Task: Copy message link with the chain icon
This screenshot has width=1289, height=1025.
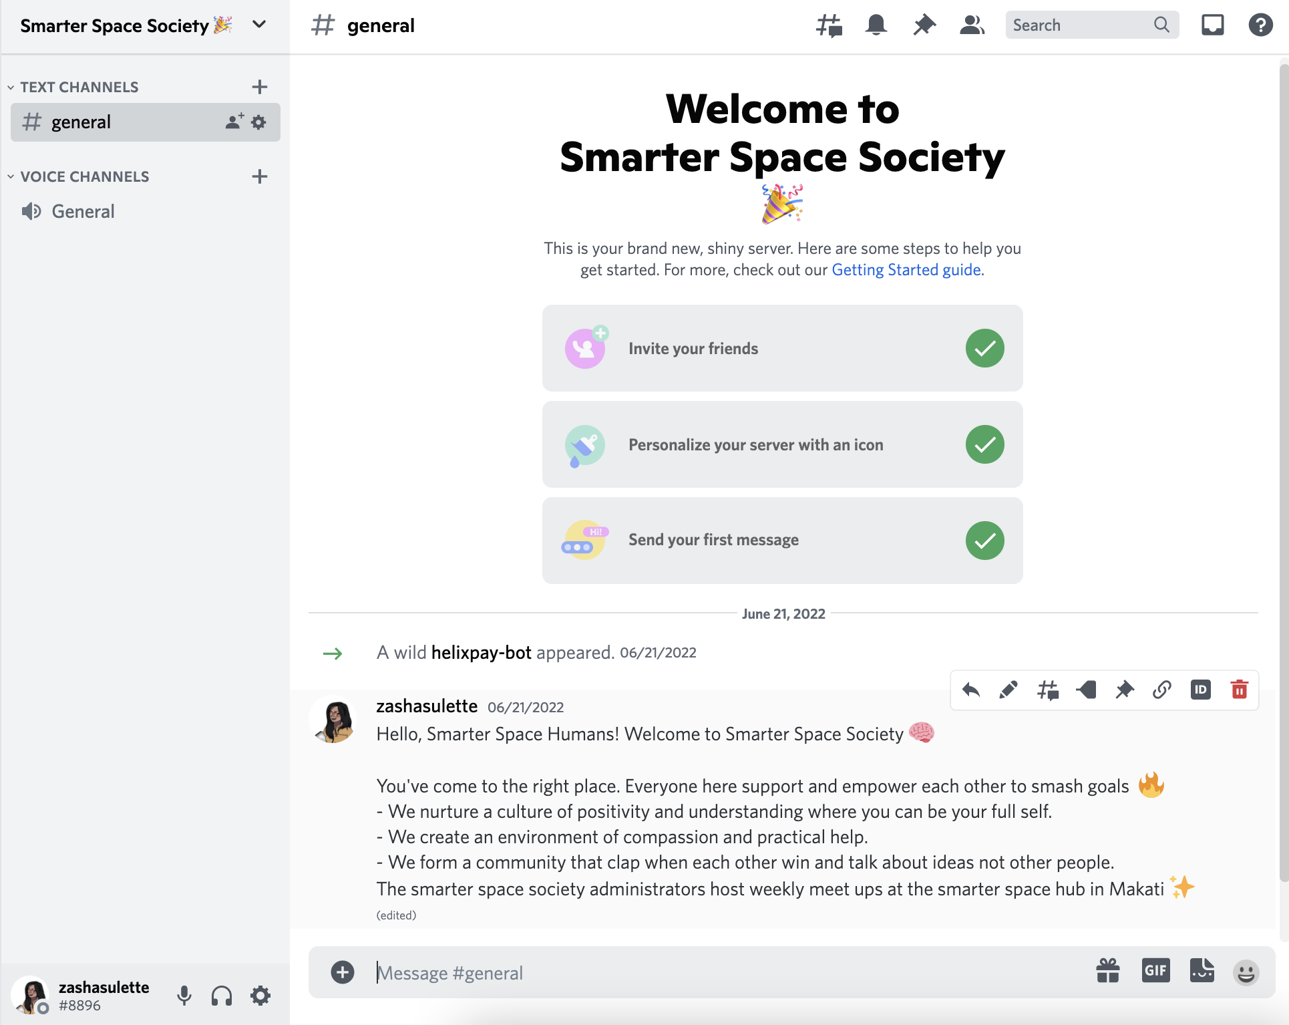Action: (1162, 690)
